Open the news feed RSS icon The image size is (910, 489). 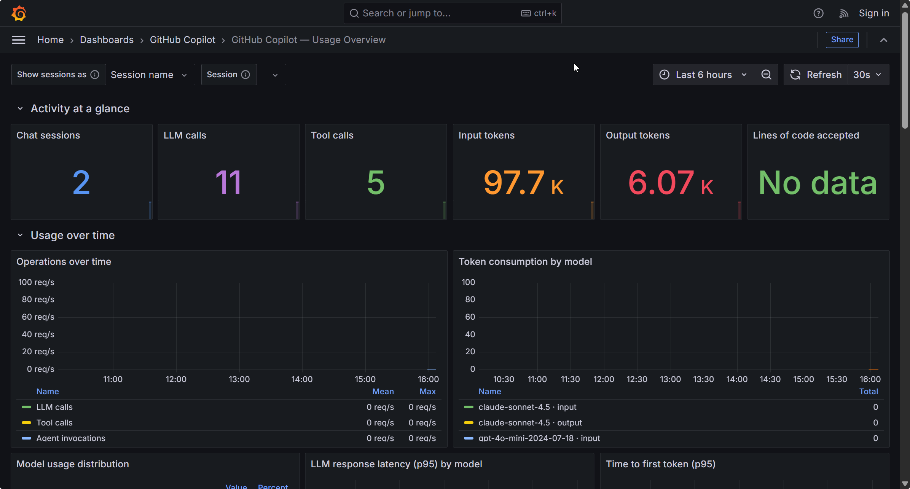[x=844, y=13]
